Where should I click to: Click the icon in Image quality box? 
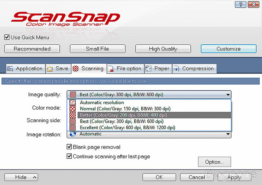coord(73,95)
